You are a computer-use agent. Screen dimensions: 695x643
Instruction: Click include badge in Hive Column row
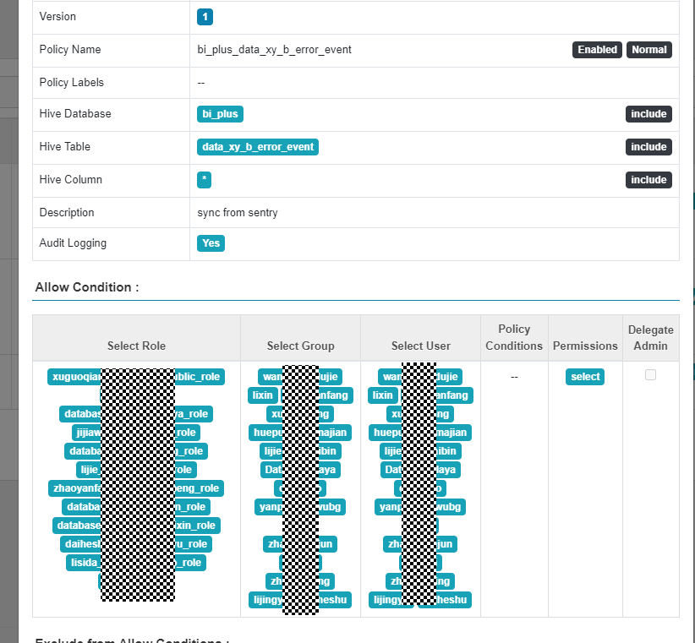click(648, 180)
